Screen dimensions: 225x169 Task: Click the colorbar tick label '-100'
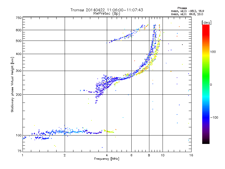[214, 117]
